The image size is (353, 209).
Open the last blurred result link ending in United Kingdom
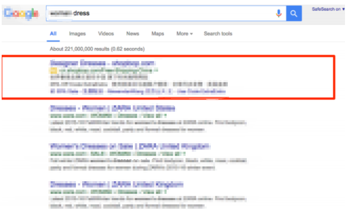[116, 185]
